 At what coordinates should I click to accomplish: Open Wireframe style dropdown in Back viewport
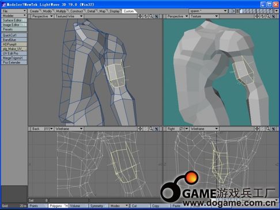coord(69,129)
